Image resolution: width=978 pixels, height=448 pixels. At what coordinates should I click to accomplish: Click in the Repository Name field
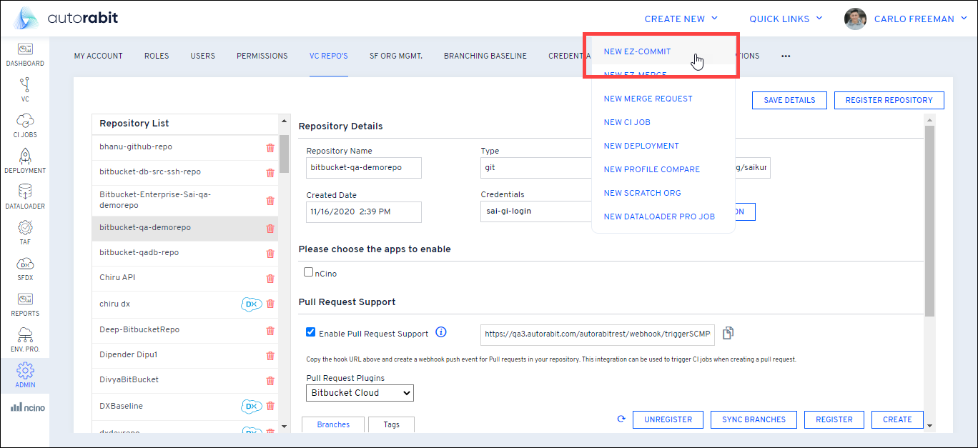[364, 168]
